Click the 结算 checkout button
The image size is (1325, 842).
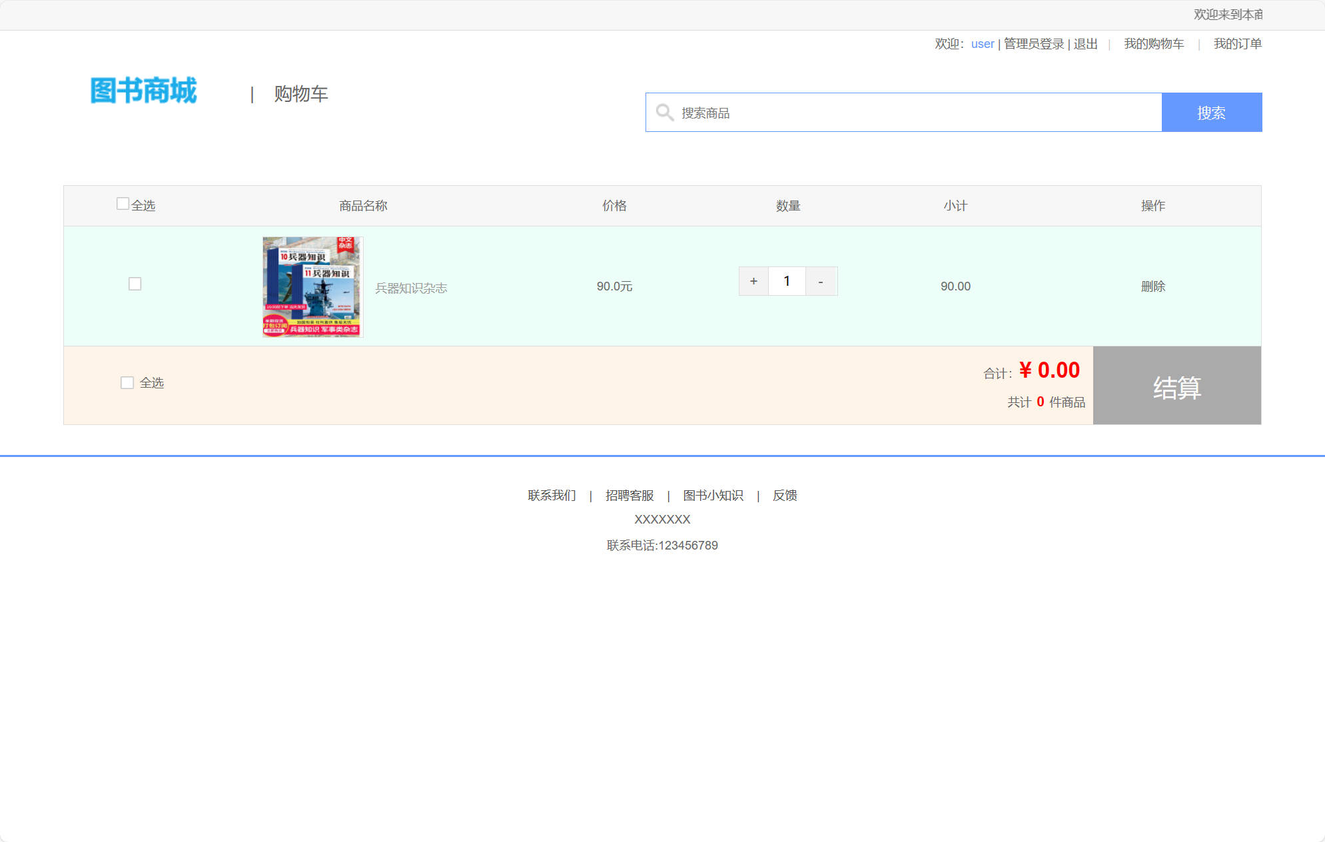[x=1176, y=386]
